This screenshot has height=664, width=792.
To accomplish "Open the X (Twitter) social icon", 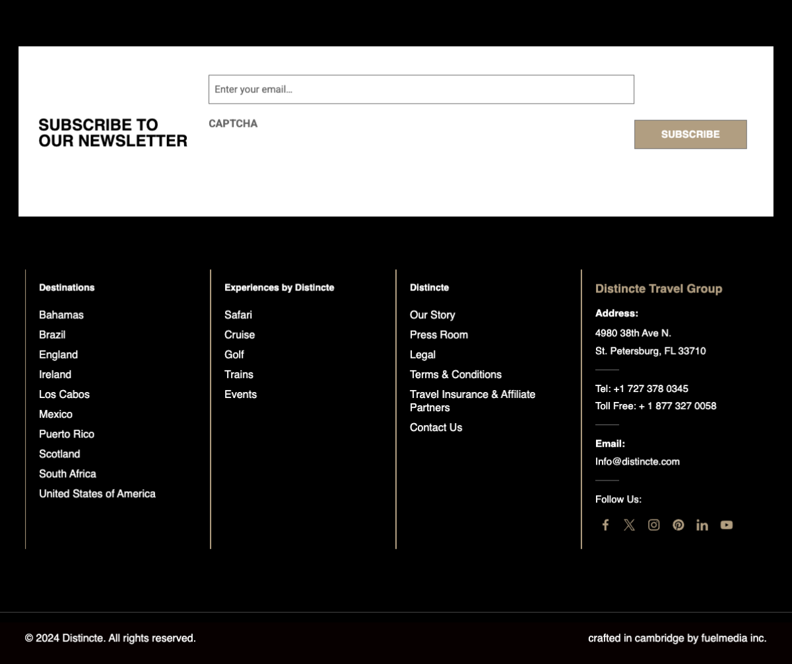I will (630, 525).
